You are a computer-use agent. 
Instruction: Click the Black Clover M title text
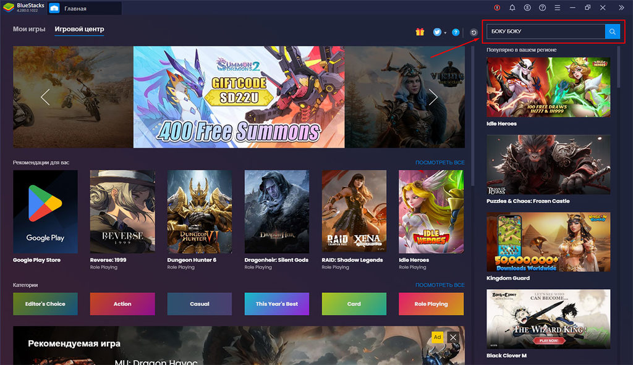[x=506, y=356]
